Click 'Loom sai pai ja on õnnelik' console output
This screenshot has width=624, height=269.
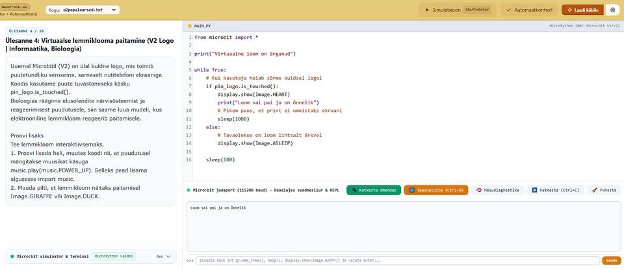[x=218, y=207]
